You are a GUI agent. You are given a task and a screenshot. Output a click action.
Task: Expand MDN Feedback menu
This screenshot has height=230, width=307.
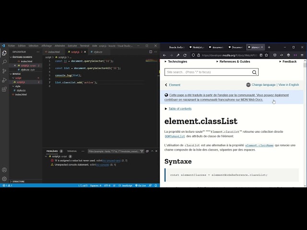point(288,62)
